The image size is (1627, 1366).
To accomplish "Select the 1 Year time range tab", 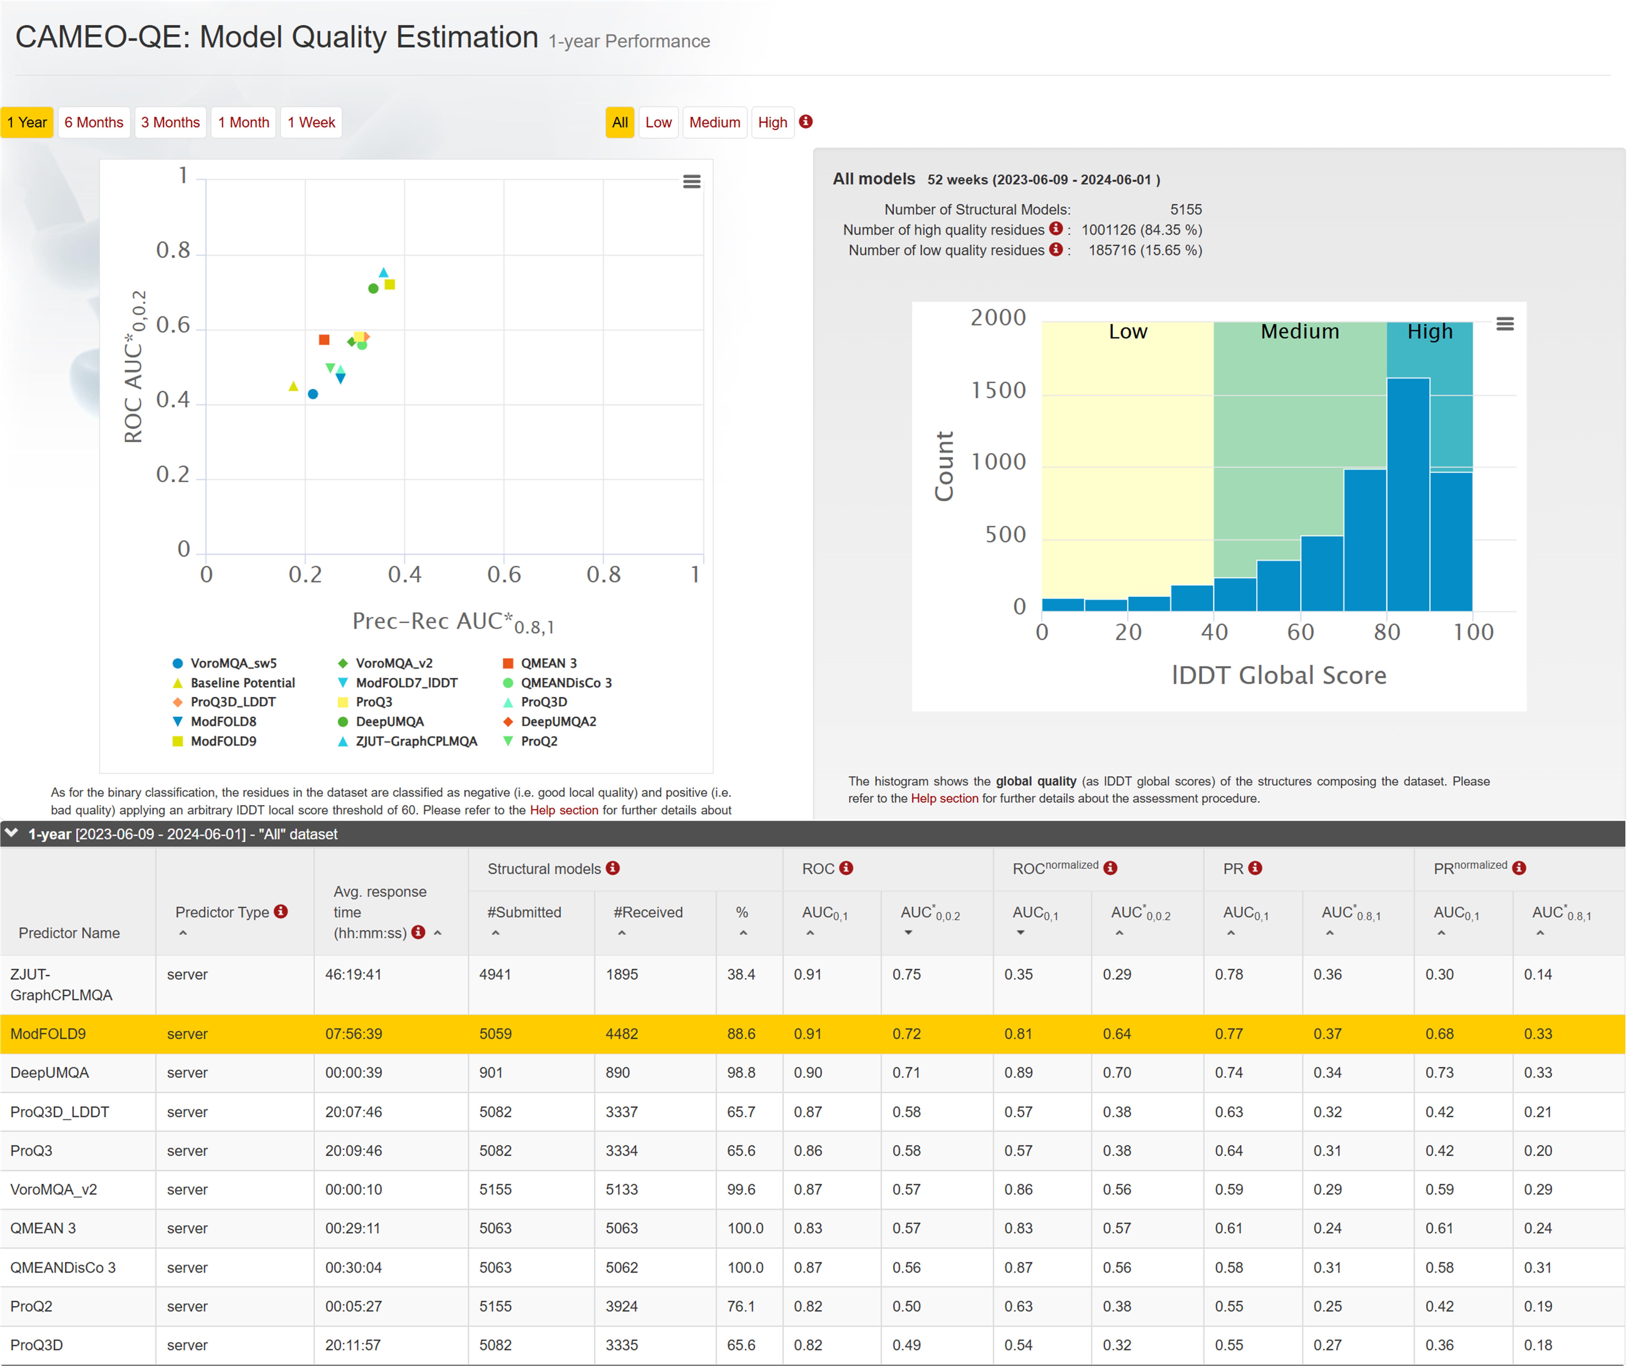I will pyautogui.click(x=27, y=122).
